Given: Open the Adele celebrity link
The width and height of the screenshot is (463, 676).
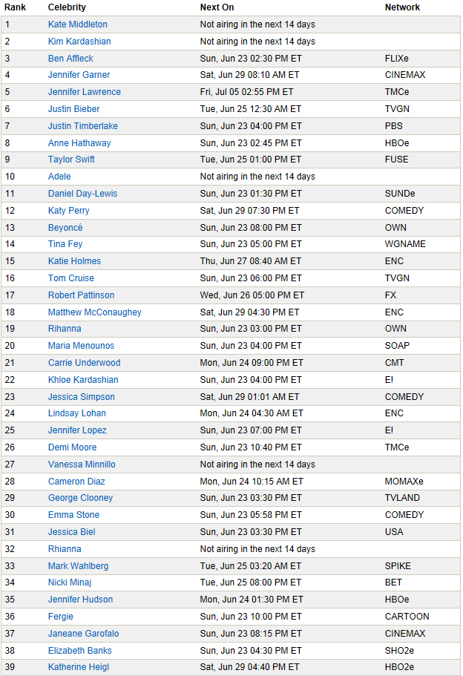Looking at the screenshot, I should pos(59,177).
